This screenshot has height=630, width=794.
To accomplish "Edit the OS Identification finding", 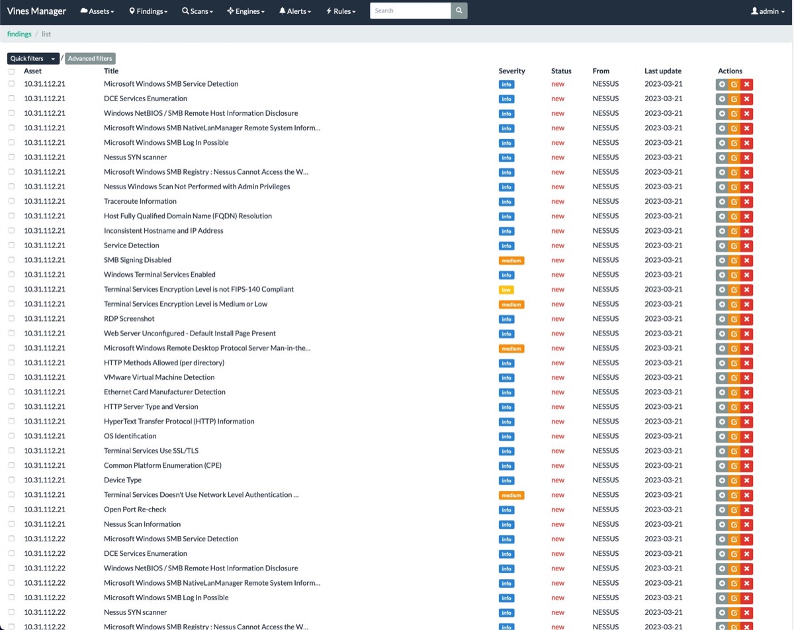I will [734, 437].
